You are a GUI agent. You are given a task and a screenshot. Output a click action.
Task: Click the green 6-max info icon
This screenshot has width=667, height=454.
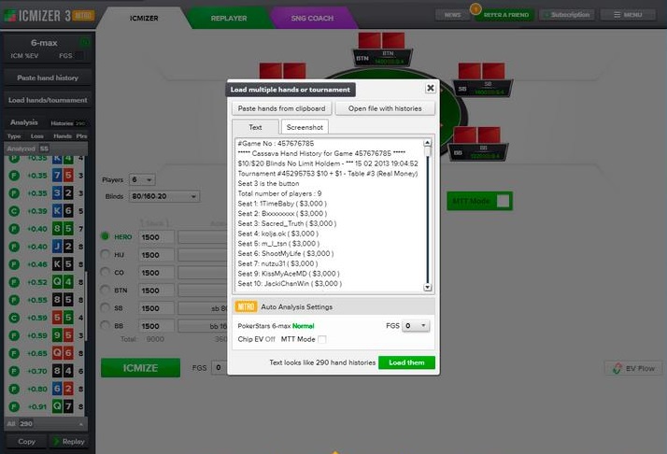click(85, 42)
